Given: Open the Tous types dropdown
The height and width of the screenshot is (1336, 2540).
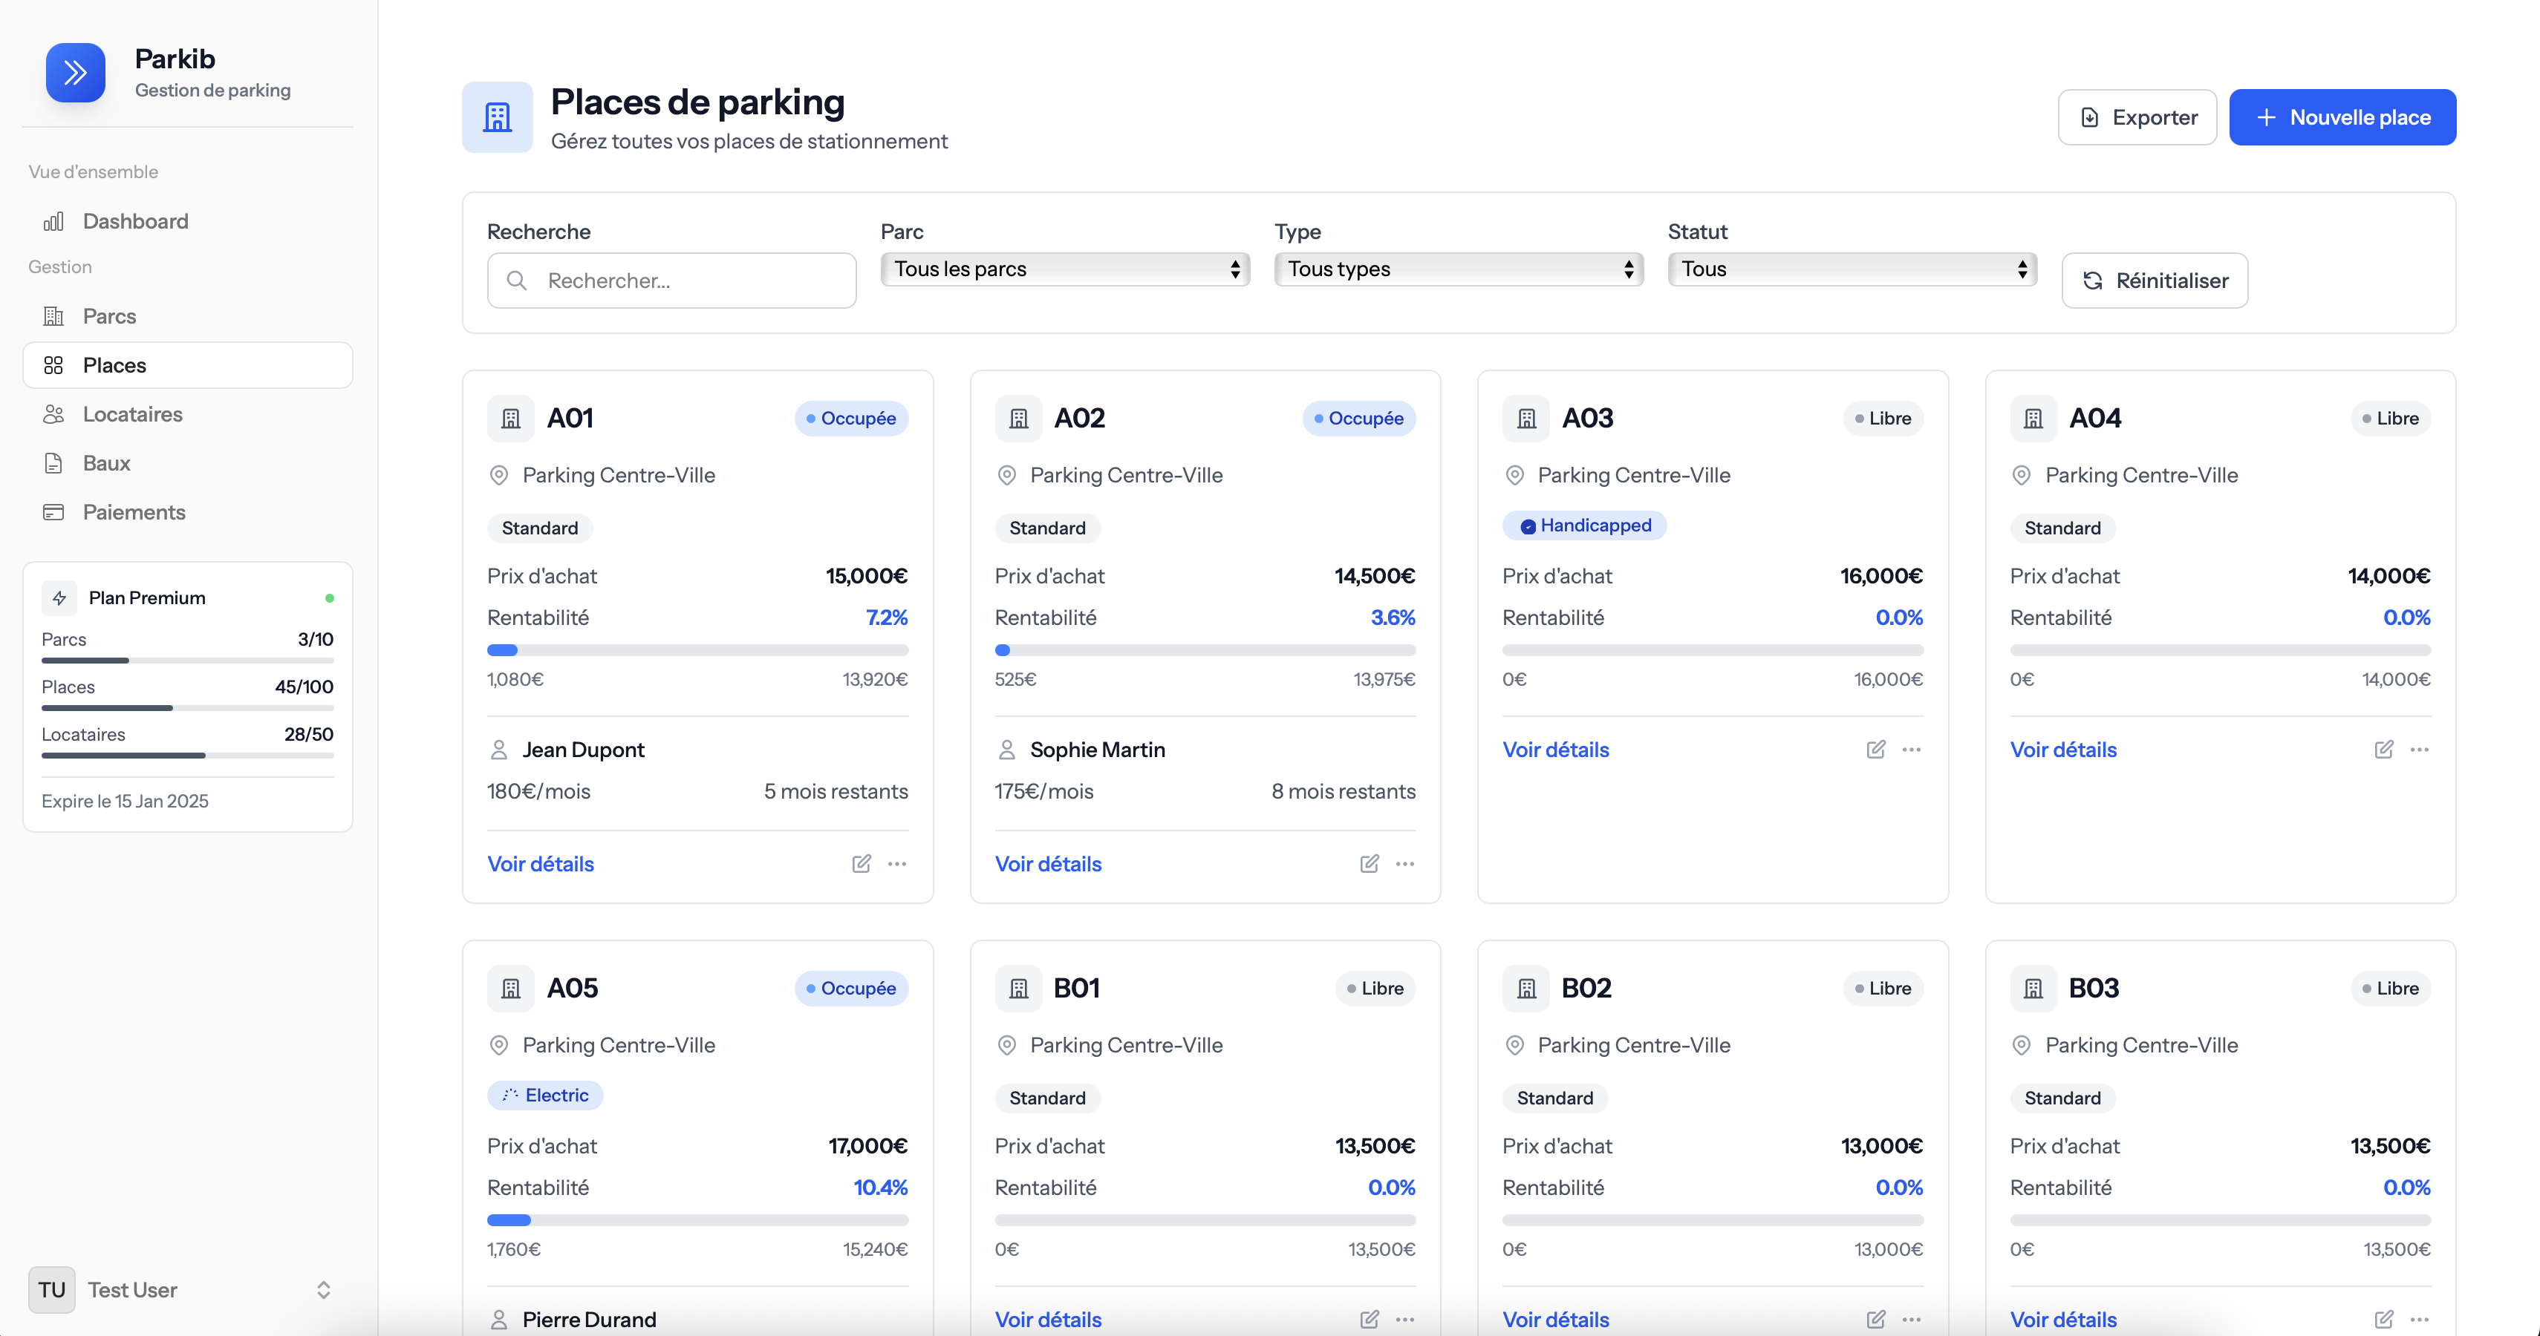Looking at the screenshot, I should click(x=1457, y=269).
